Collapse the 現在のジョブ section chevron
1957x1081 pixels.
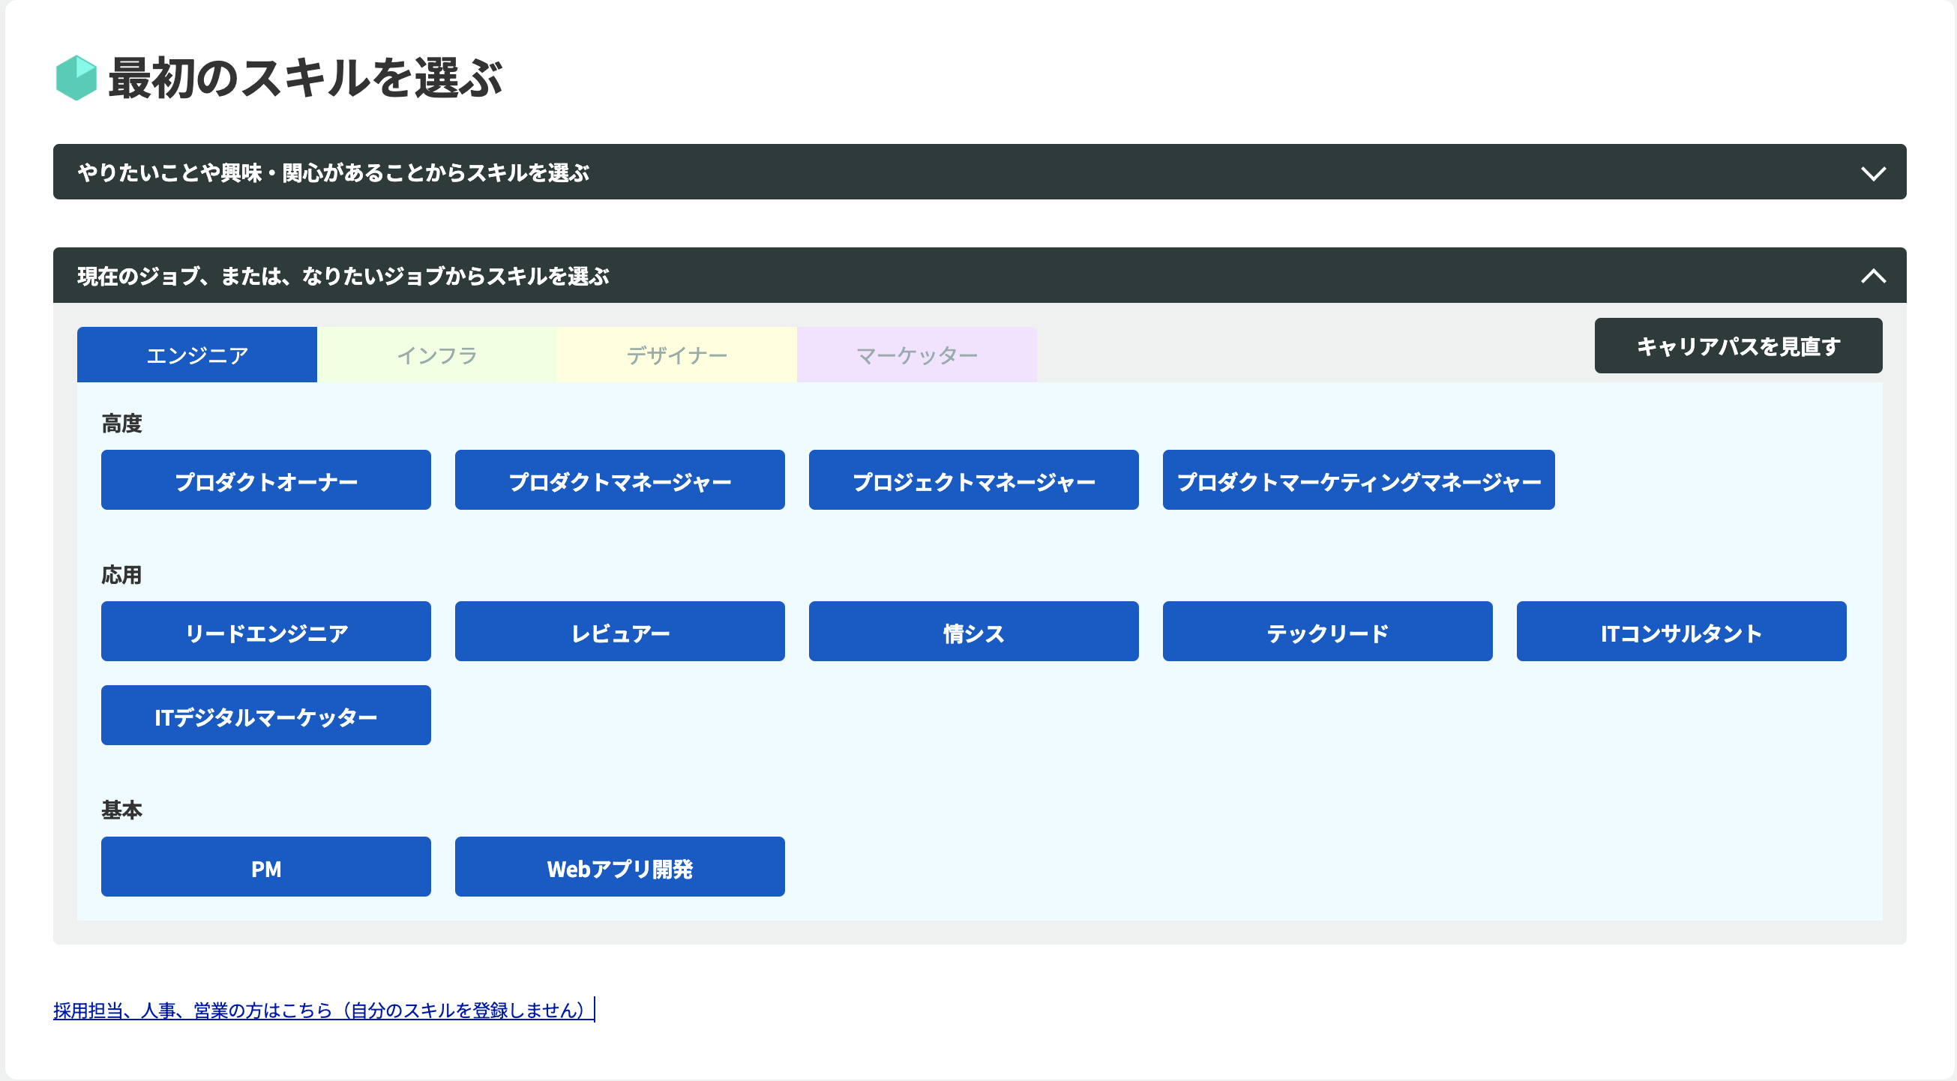tap(1873, 276)
